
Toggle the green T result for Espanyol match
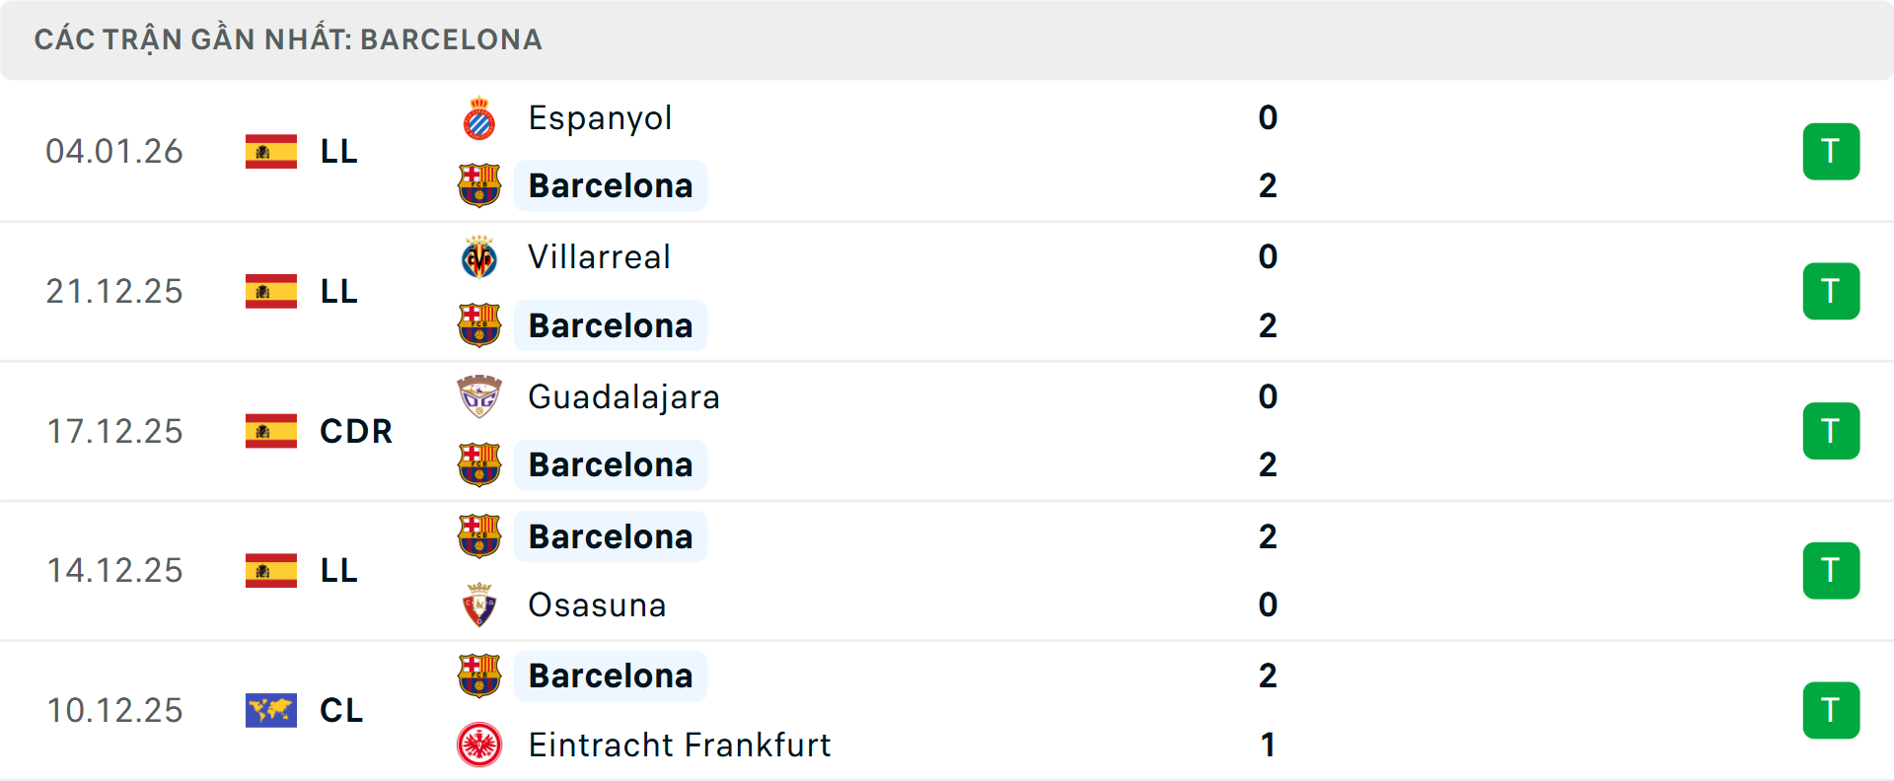click(x=1831, y=151)
